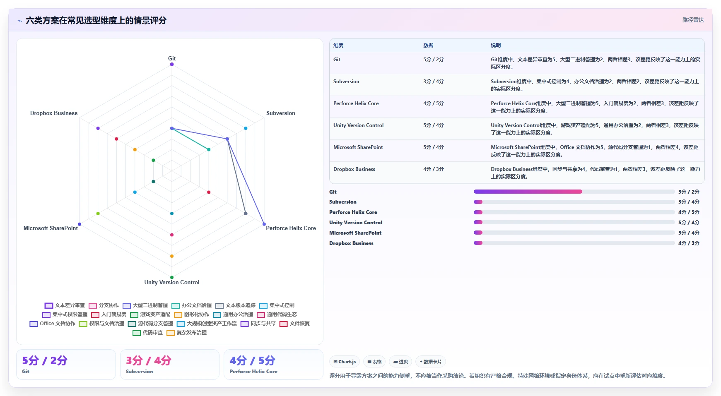Click the Git progress bar

[x=574, y=192]
